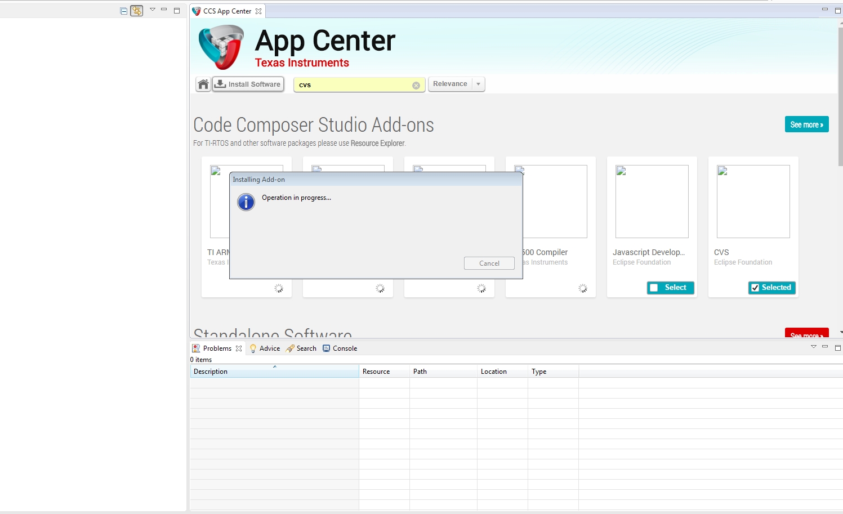Click the Collapse All icon in left panel
Image resolution: width=843 pixels, height=514 pixels.
[124, 11]
